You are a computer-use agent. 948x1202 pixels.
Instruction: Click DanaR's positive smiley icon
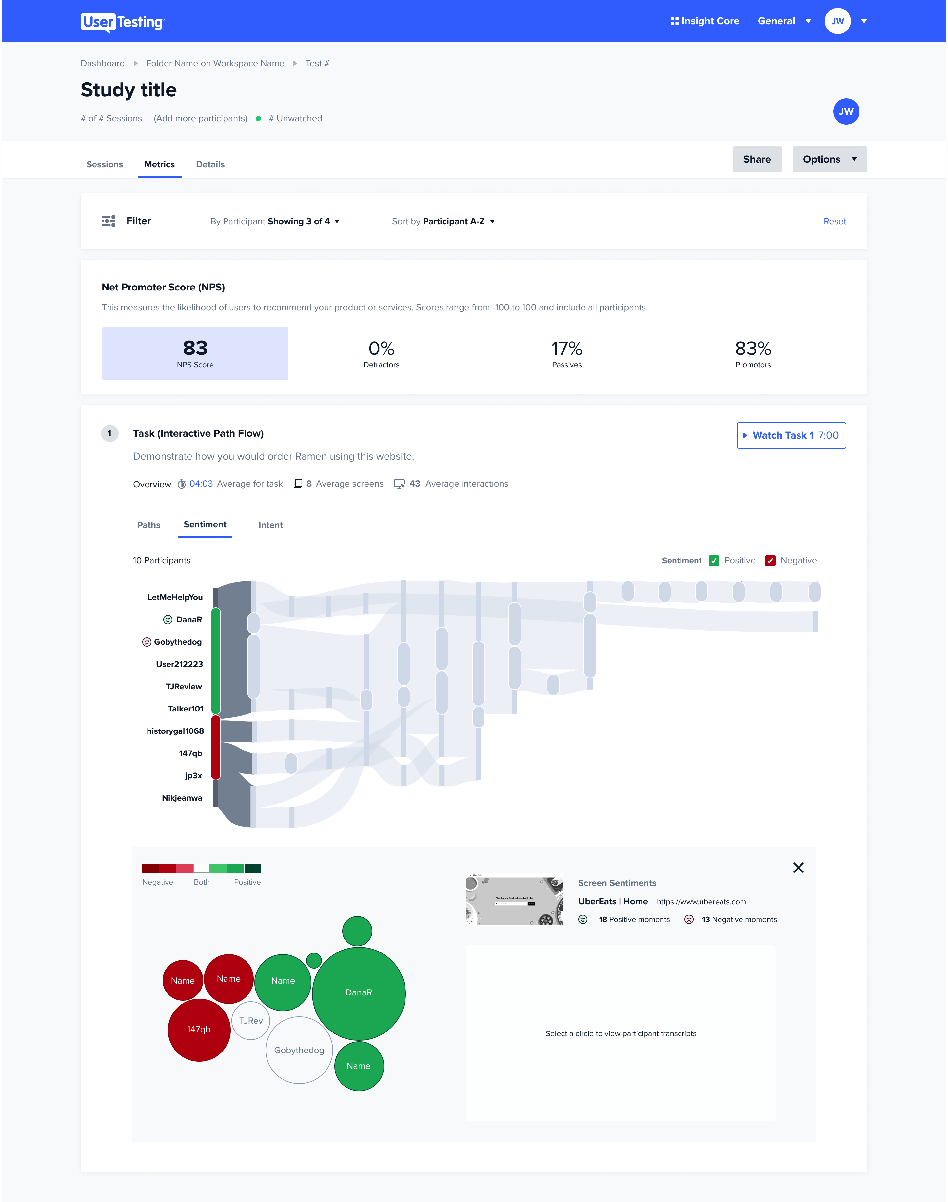click(168, 620)
